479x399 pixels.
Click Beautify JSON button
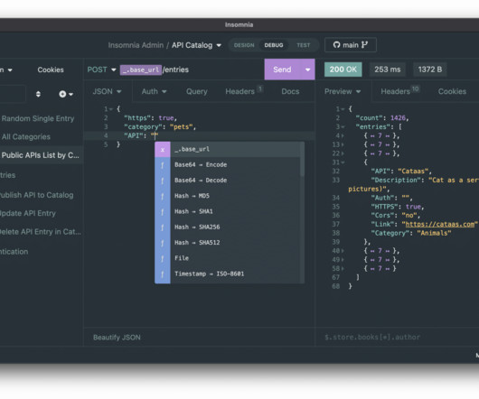[x=117, y=338]
